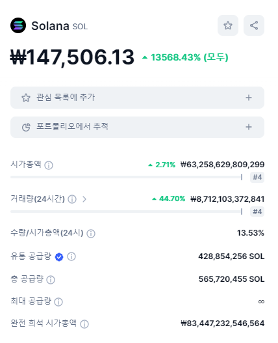
Task: Click info icon next to 총 공급량
Action: [51, 280]
